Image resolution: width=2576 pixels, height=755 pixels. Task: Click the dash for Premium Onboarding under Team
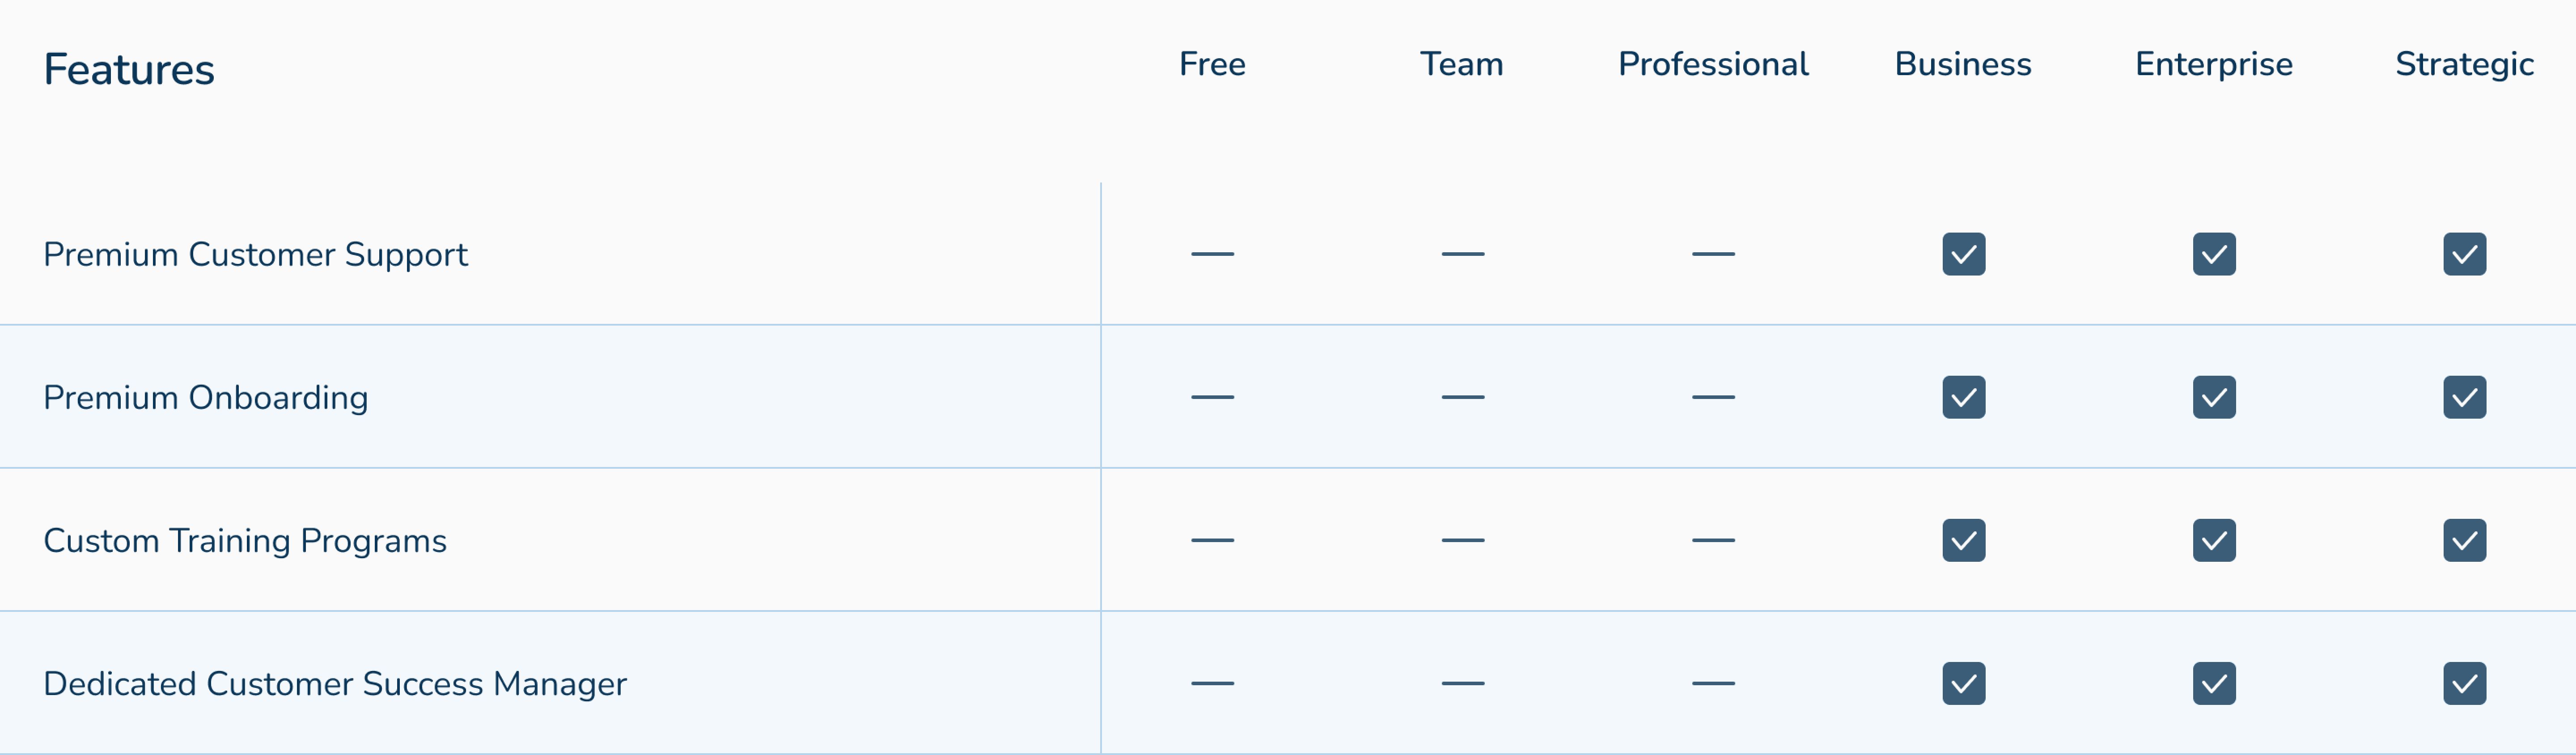[1462, 397]
